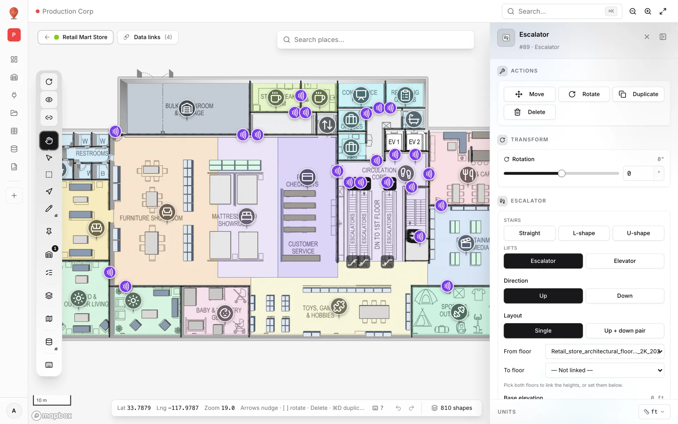Select U-shape stairs type
Viewport: 678px width, 424px height.
[638, 233]
